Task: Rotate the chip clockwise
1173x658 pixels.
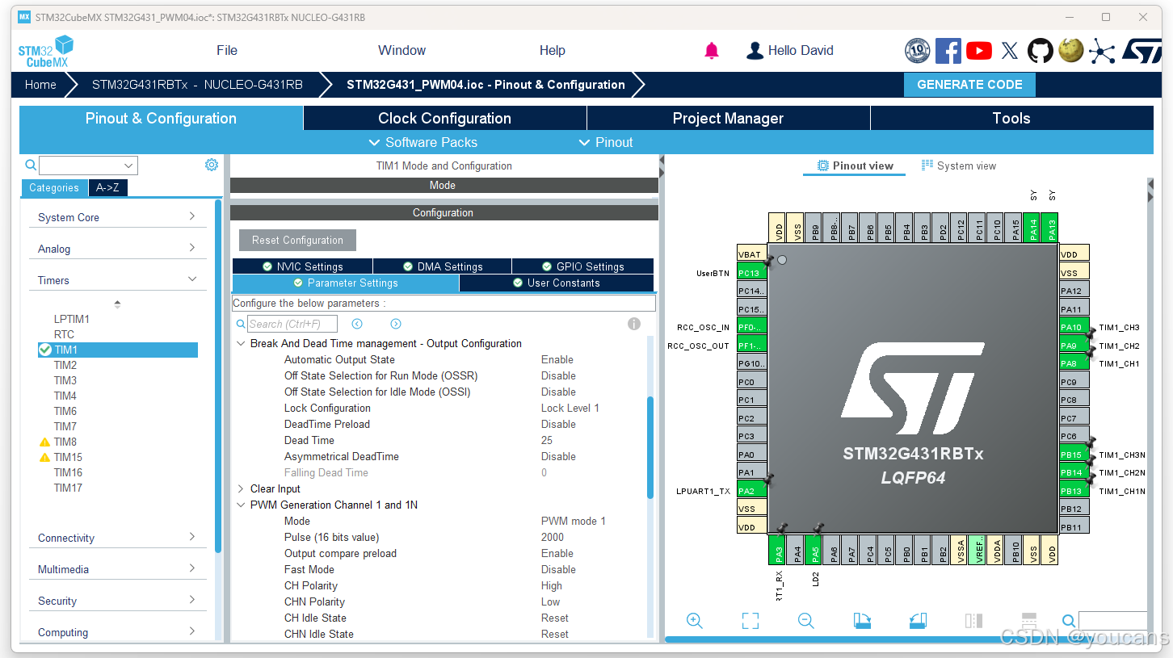Action: point(862,621)
